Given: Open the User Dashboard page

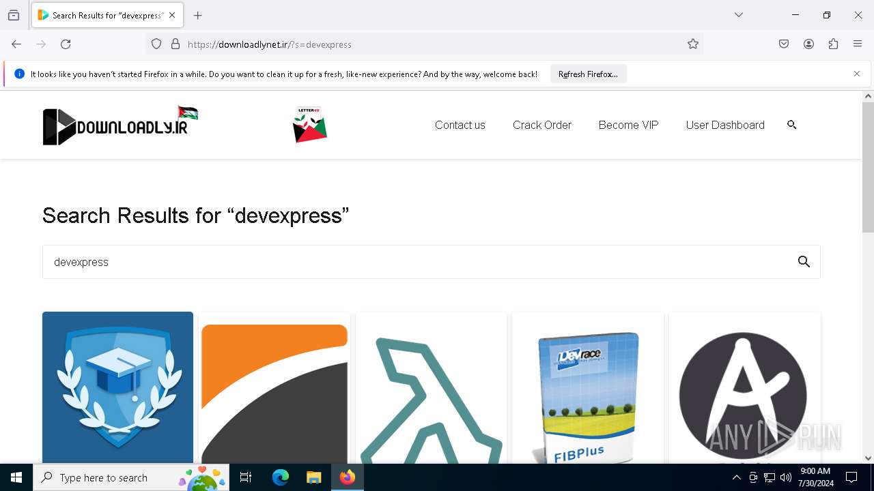Looking at the screenshot, I should [725, 125].
